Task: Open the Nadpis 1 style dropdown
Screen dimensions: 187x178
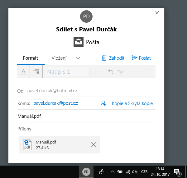Action: 96,72
